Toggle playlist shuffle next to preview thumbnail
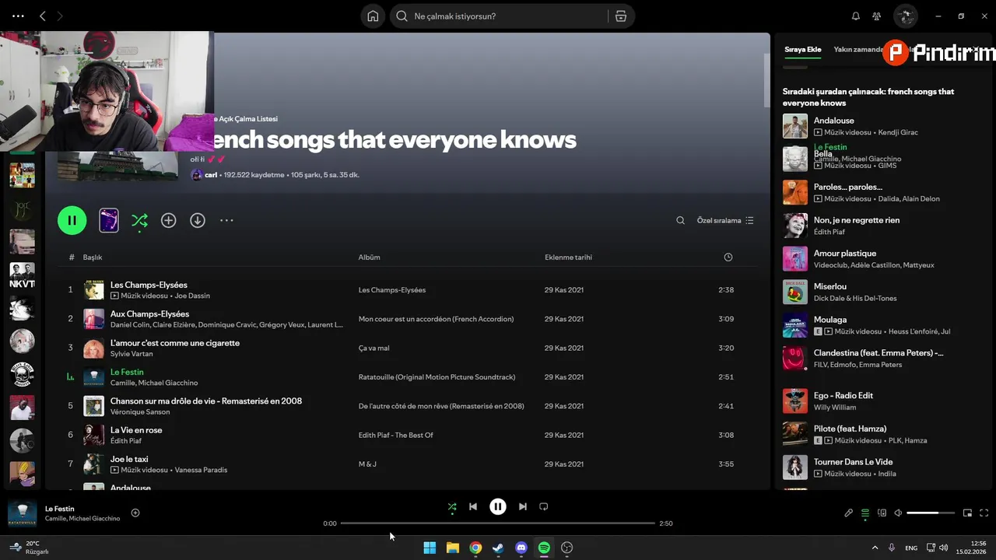Image resolution: width=996 pixels, height=560 pixels. pos(139,221)
